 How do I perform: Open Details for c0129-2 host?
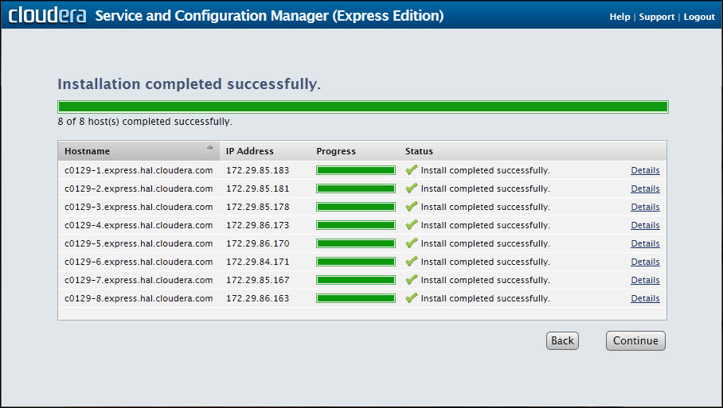[x=645, y=188]
